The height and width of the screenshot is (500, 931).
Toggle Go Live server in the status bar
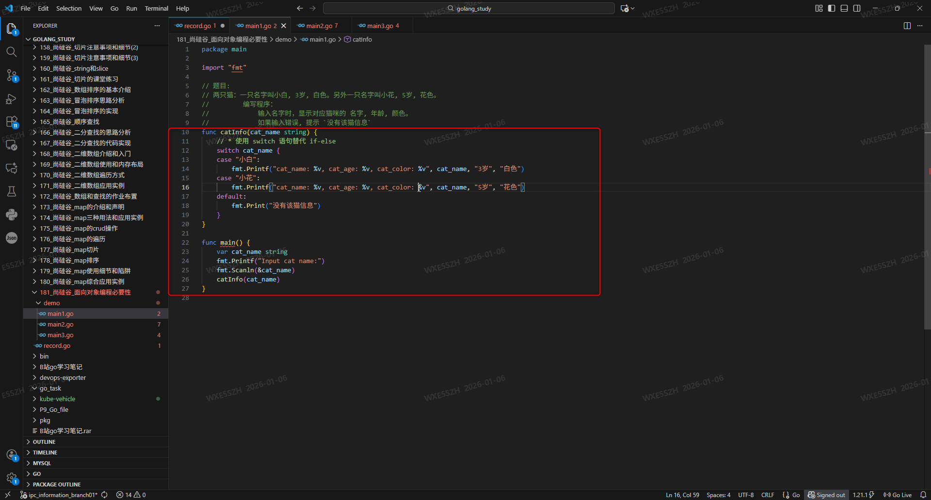[x=898, y=495]
